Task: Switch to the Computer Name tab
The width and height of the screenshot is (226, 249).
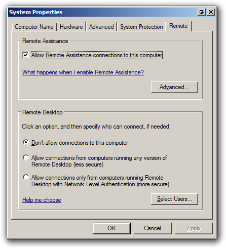Action: point(34,27)
